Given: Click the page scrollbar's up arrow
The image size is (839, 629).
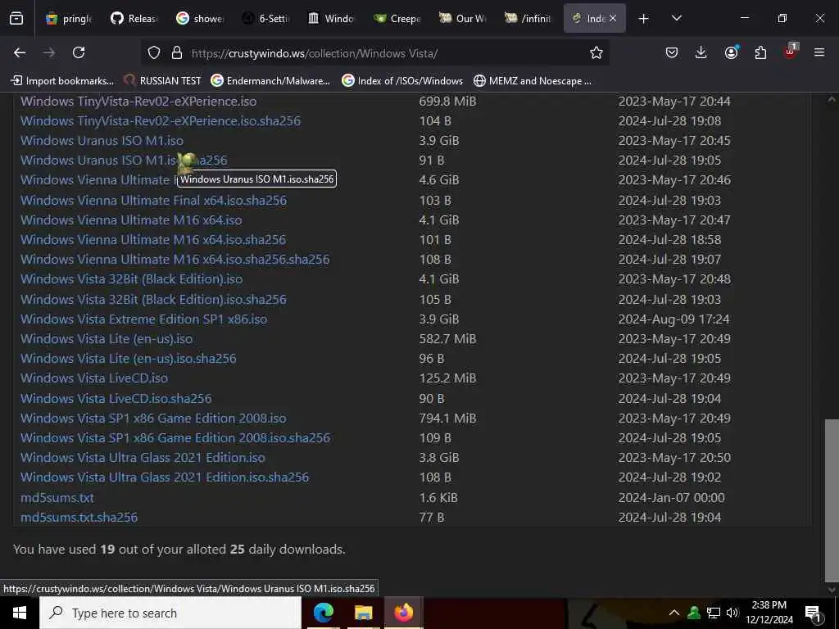Looking at the screenshot, I should tap(831, 99).
